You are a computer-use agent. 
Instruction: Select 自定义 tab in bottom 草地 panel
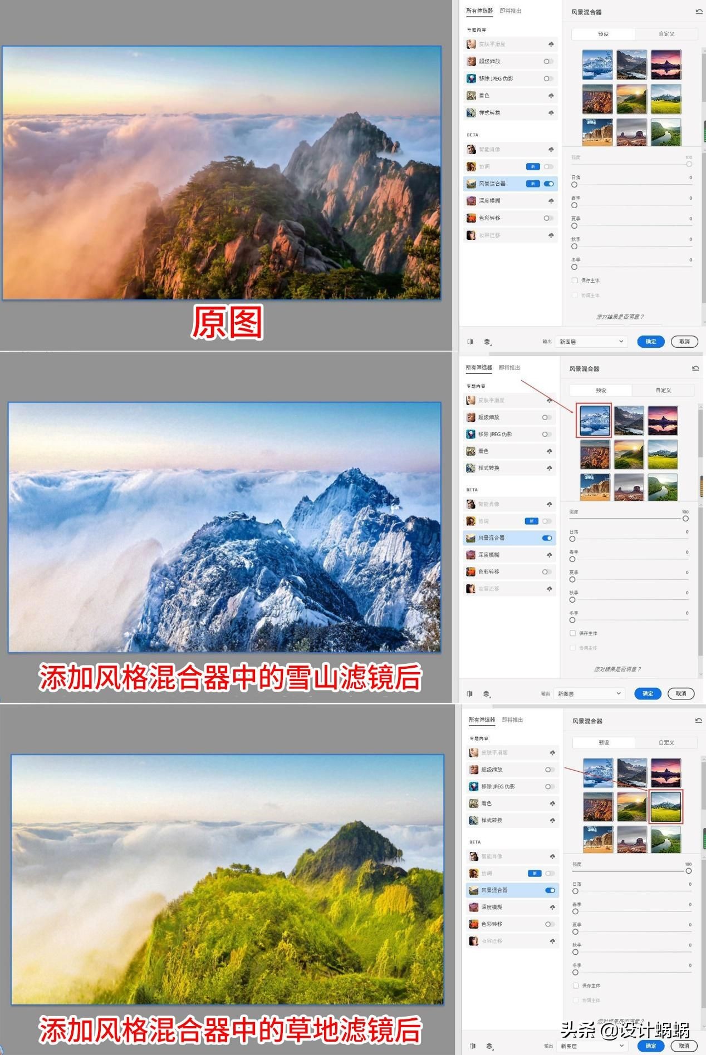click(x=666, y=742)
